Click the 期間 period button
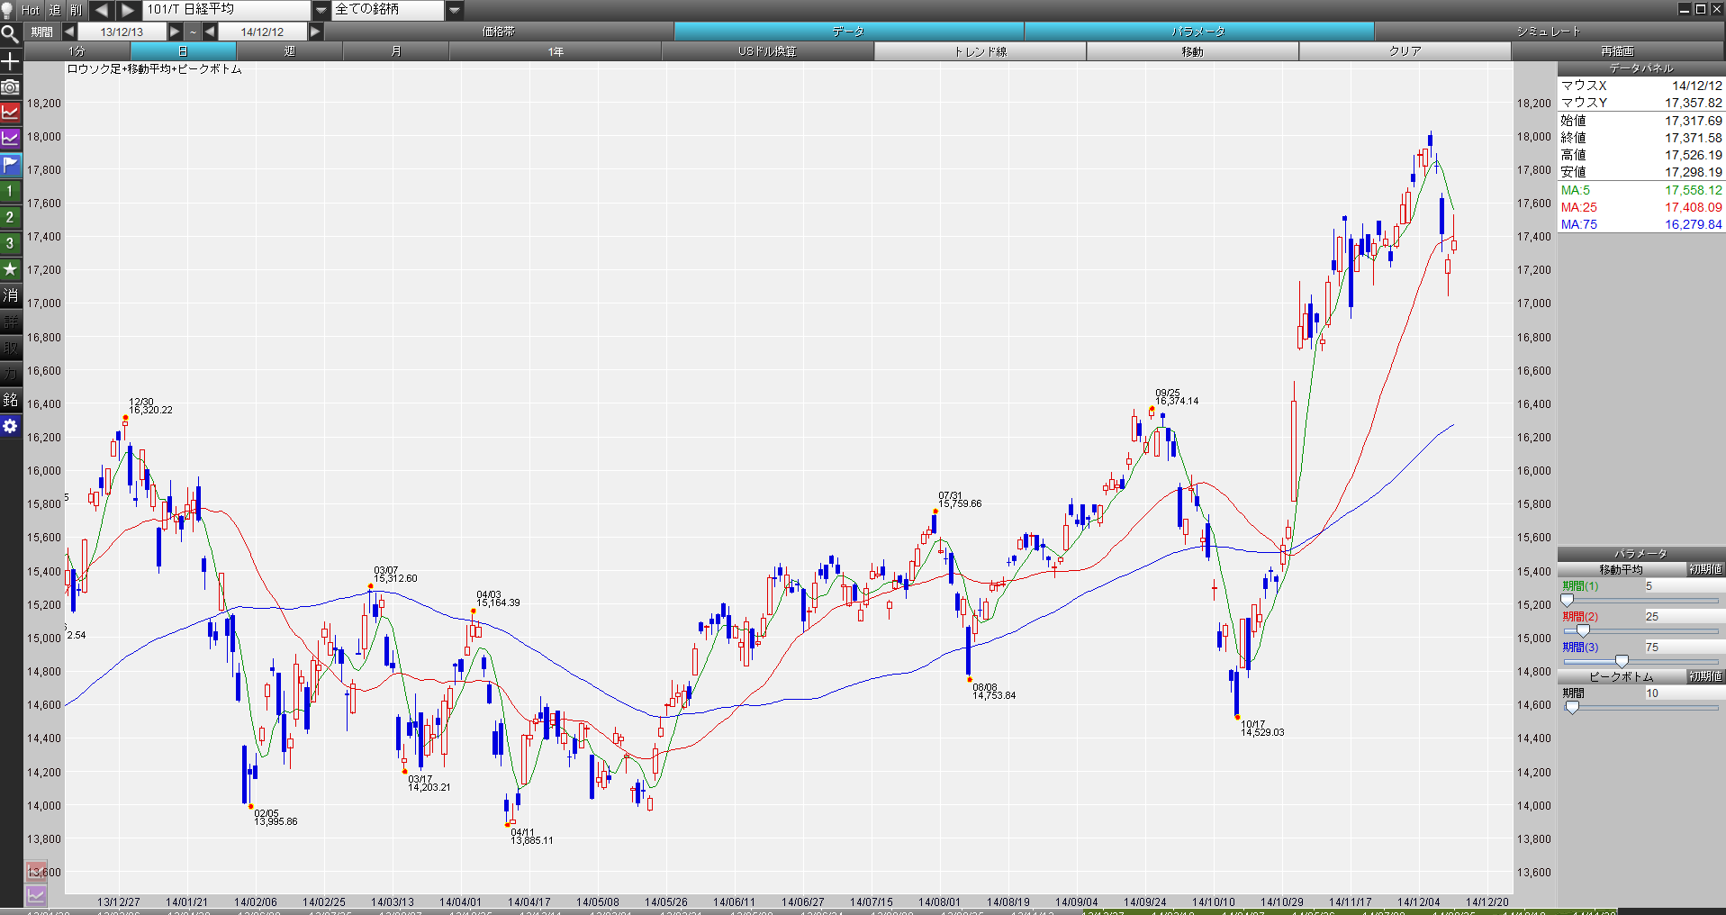The height and width of the screenshot is (915, 1726). click(x=42, y=32)
